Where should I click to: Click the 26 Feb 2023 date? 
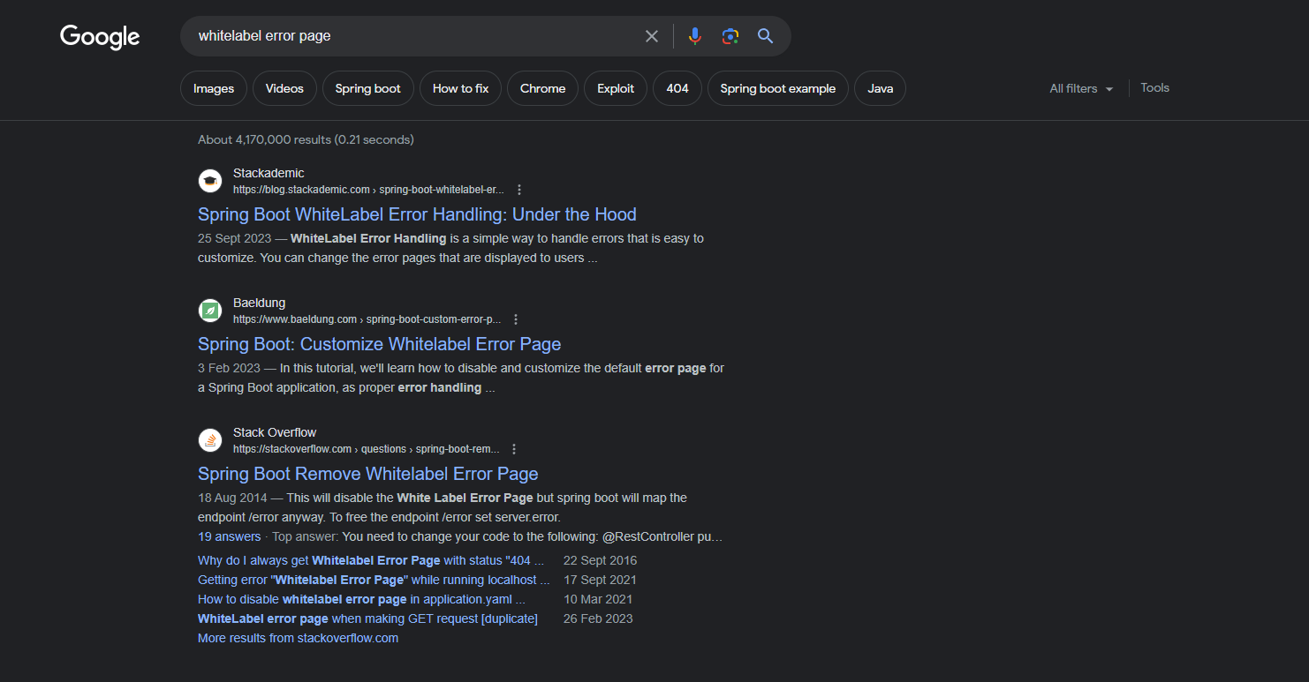coord(598,618)
